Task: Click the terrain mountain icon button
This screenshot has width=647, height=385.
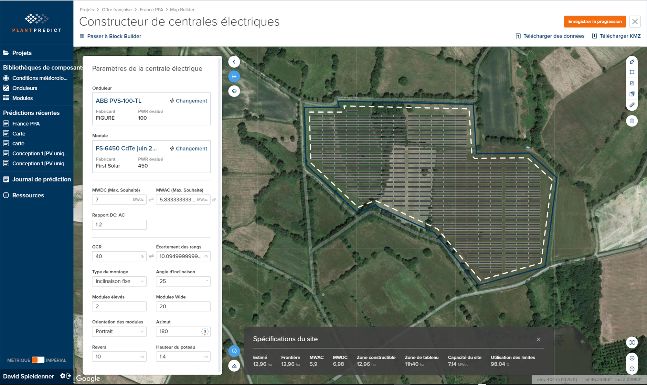Action: click(x=234, y=366)
